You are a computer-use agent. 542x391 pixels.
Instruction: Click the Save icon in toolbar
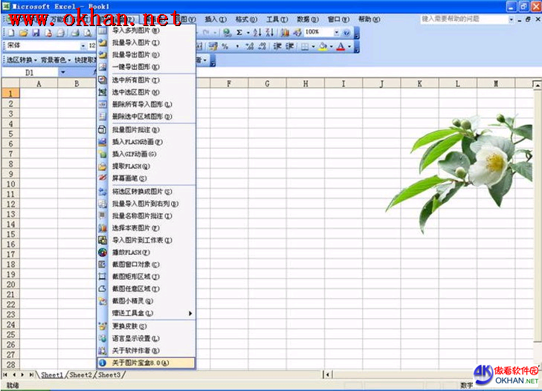click(x=35, y=33)
